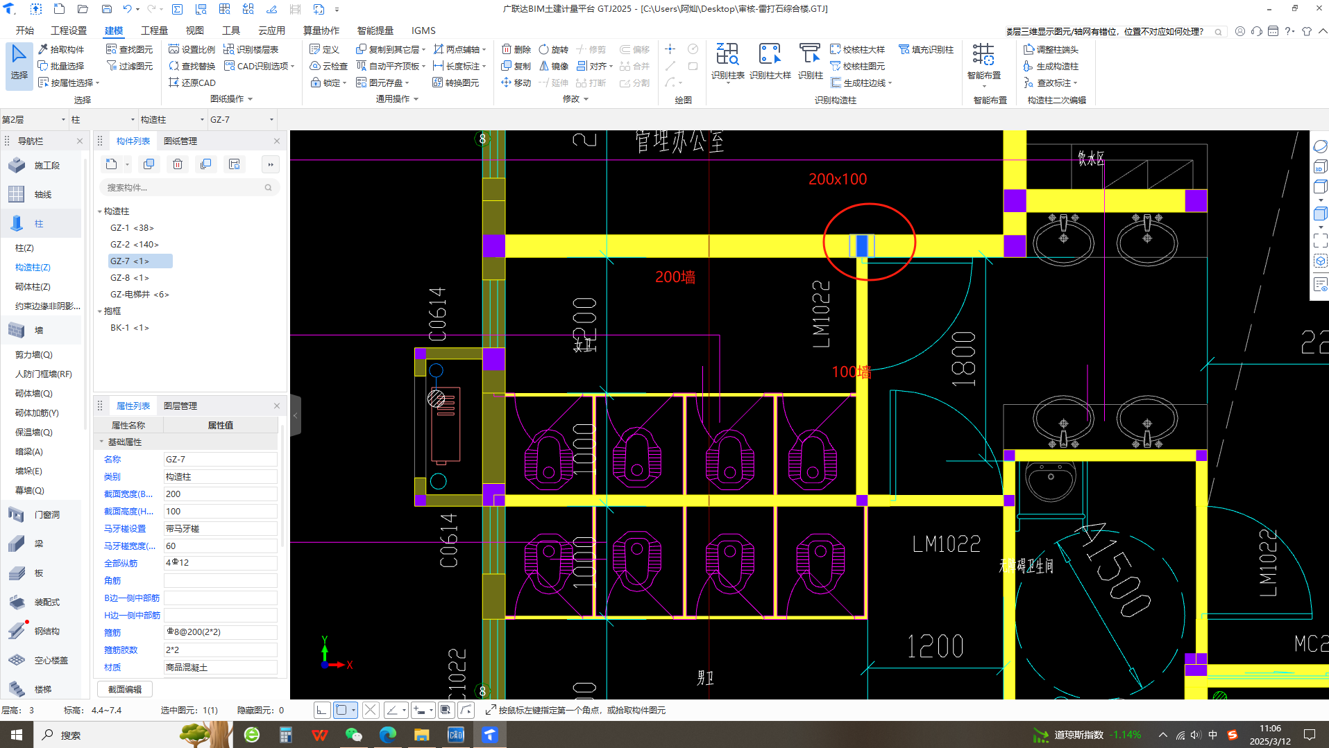Image resolution: width=1329 pixels, height=748 pixels.
Task: Click 生成构造柱 tool
Action: pyautogui.click(x=1051, y=66)
